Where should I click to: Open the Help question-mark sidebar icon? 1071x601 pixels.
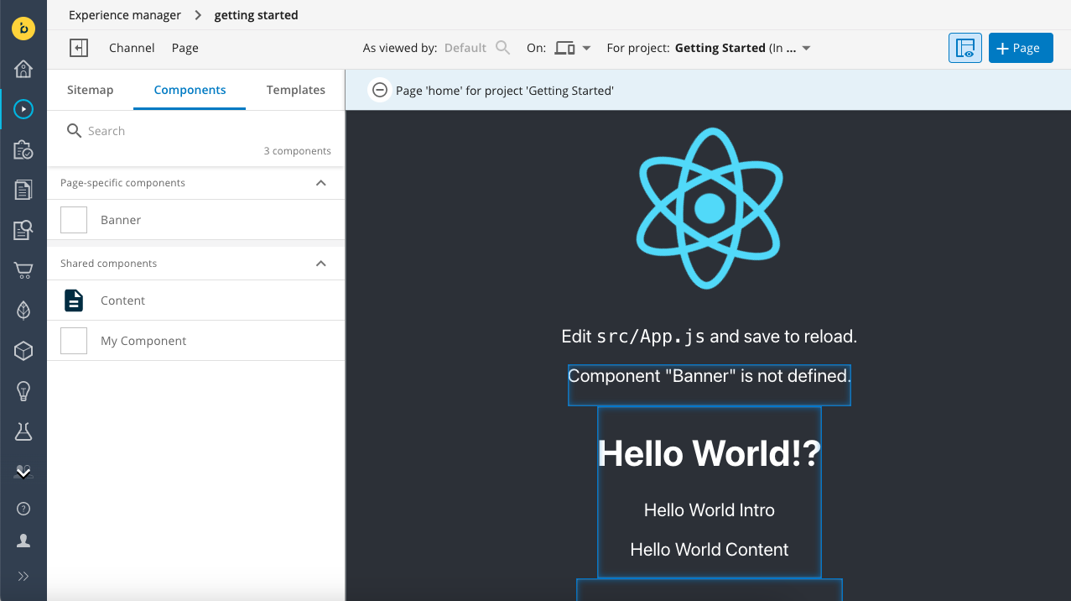tap(23, 509)
